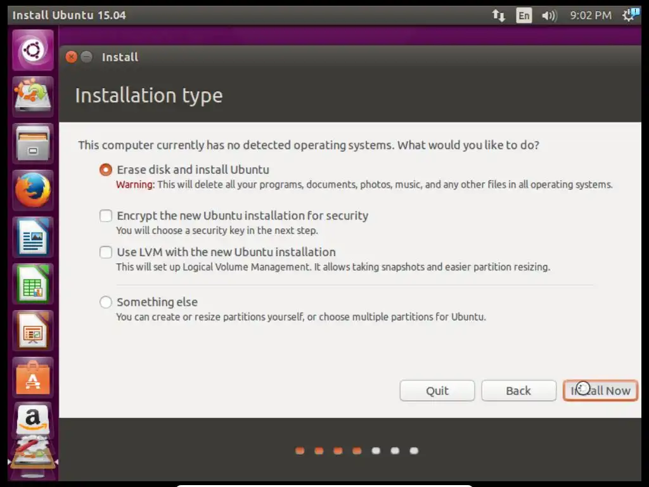Open the Amazon launcher icon
649x487 pixels.
pyautogui.click(x=33, y=420)
